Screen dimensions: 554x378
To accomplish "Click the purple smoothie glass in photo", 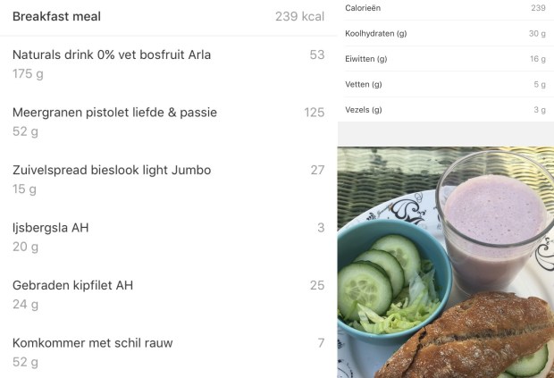I will pyautogui.click(x=495, y=223).
